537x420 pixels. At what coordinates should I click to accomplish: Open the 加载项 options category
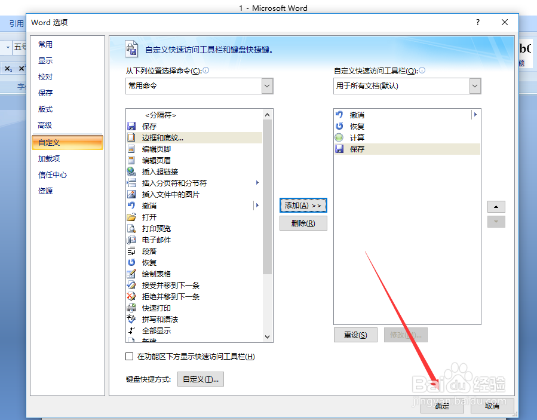(x=49, y=158)
